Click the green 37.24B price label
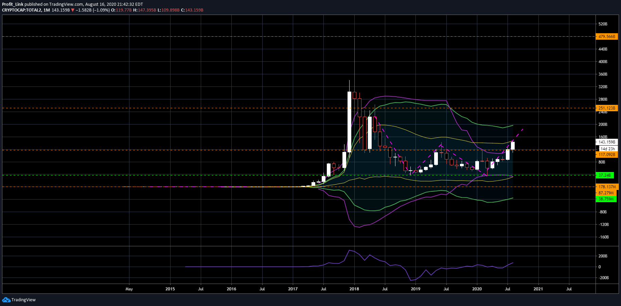Image resolution: width=621 pixels, height=306 pixels. 605,175
